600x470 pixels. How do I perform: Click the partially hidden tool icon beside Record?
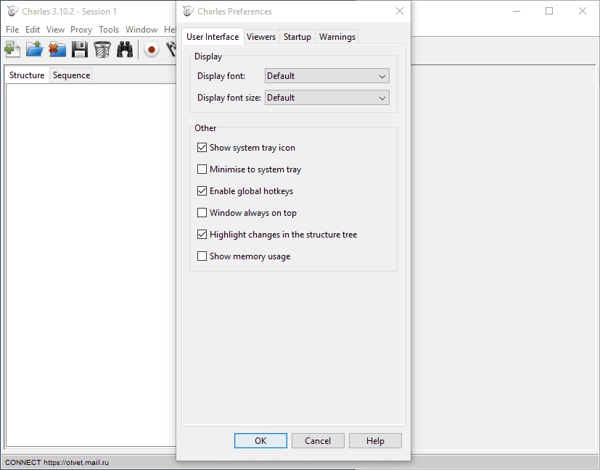pyautogui.click(x=171, y=50)
